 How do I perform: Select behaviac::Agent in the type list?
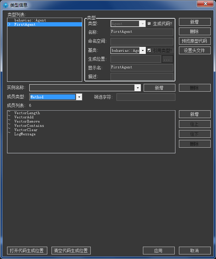[45, 20]
